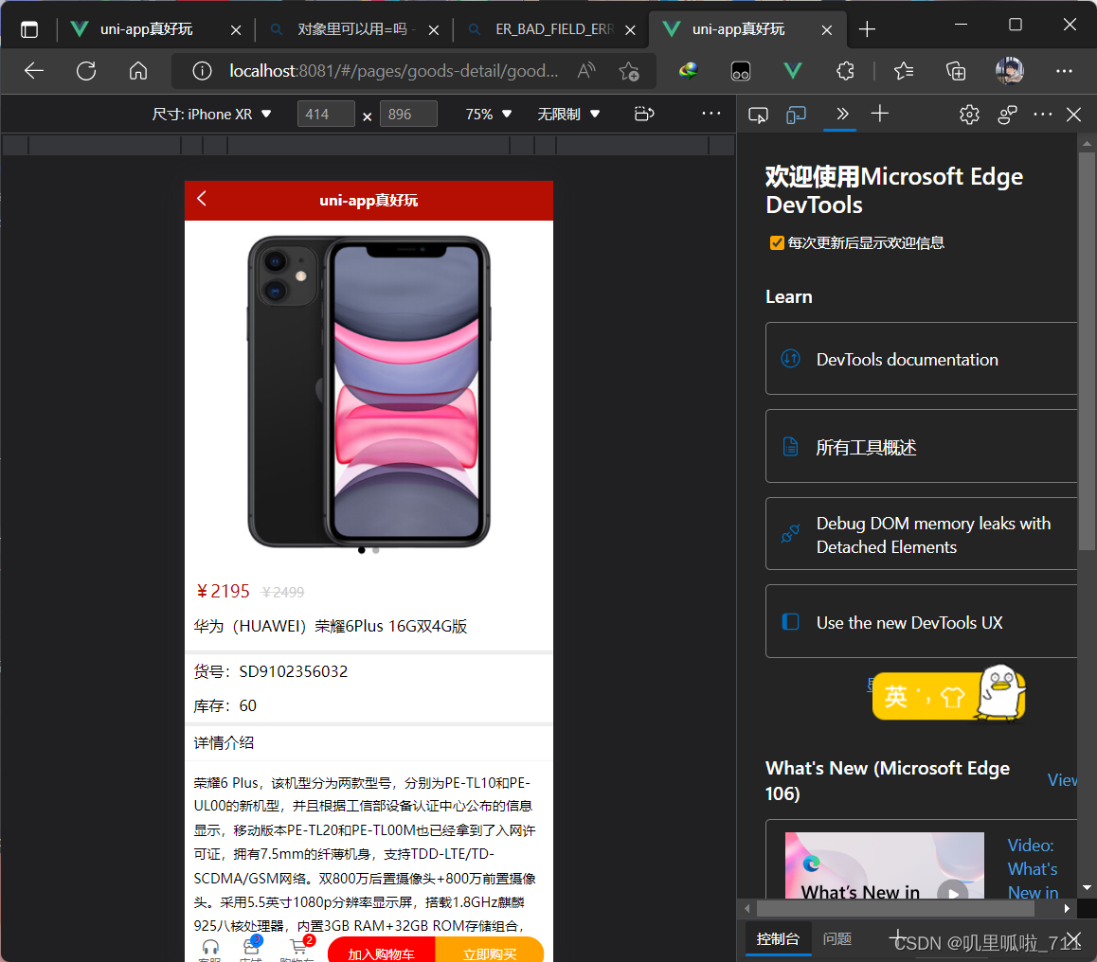Click the DevTools vertical scrollbar
1097x962 pixels.
[1087, 349]
